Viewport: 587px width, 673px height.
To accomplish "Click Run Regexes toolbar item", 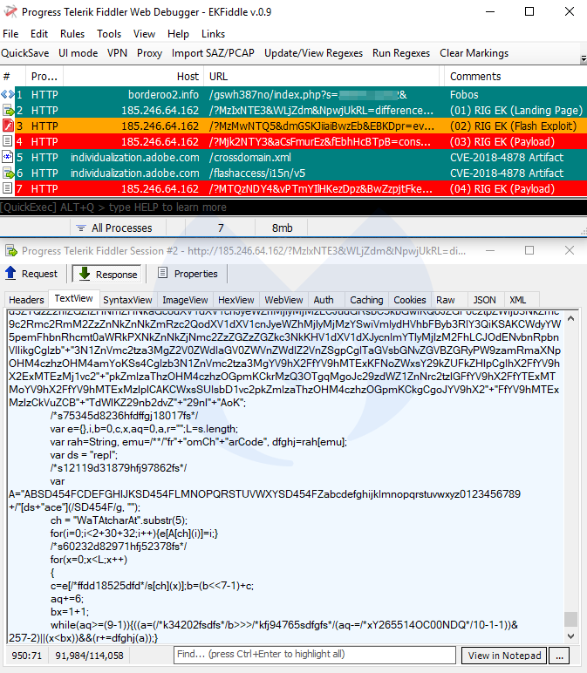I will click(401, 53).
